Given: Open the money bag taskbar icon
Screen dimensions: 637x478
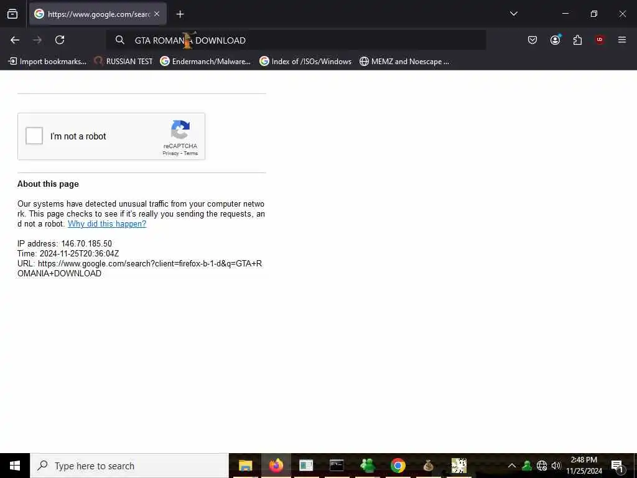Looking at the screenshot, I should coord(428,466).
